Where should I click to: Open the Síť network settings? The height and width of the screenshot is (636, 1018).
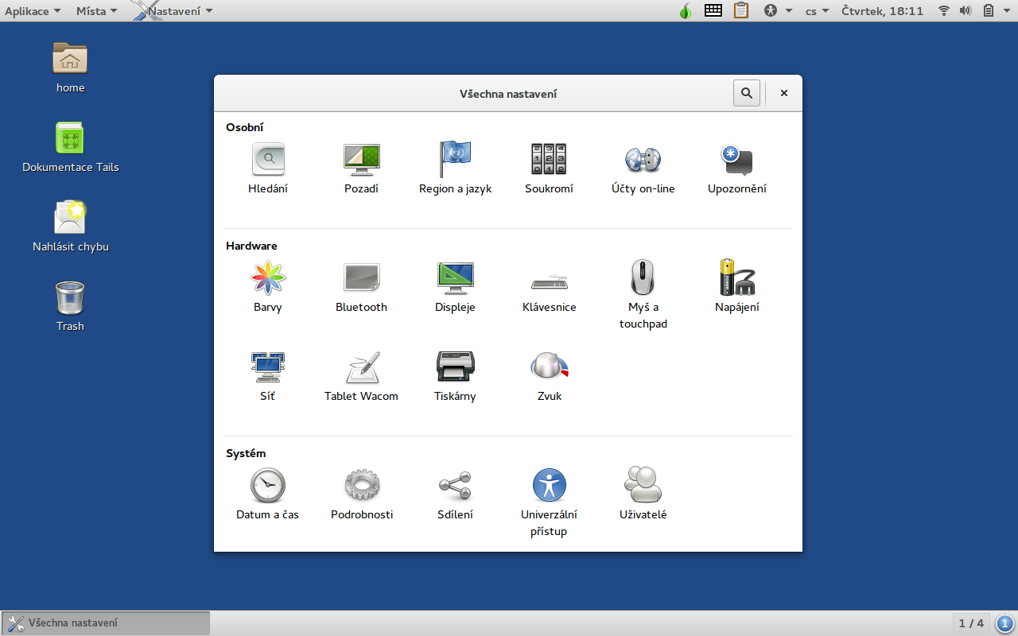[x=268, y=376]
